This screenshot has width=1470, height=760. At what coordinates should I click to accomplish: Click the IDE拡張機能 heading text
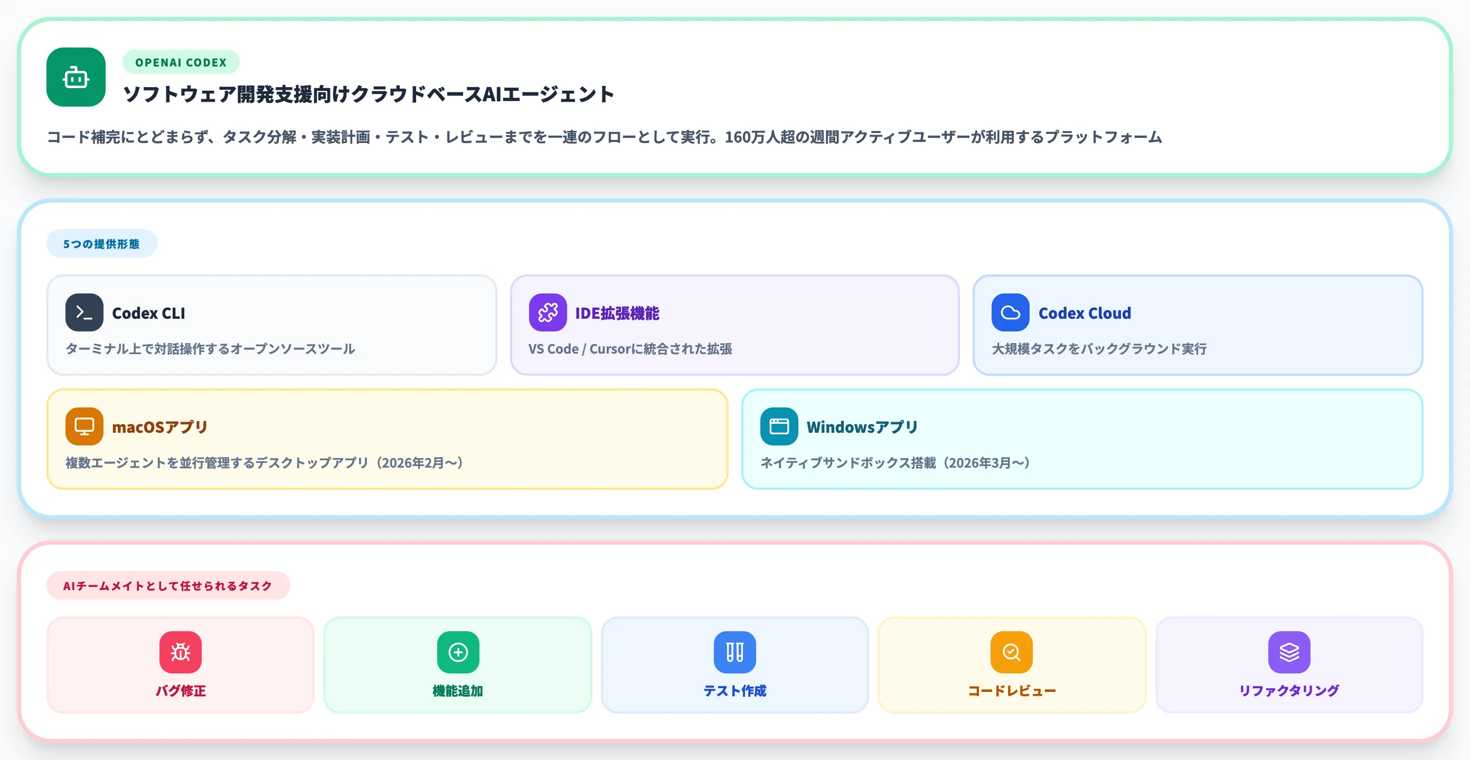point(618,312)
